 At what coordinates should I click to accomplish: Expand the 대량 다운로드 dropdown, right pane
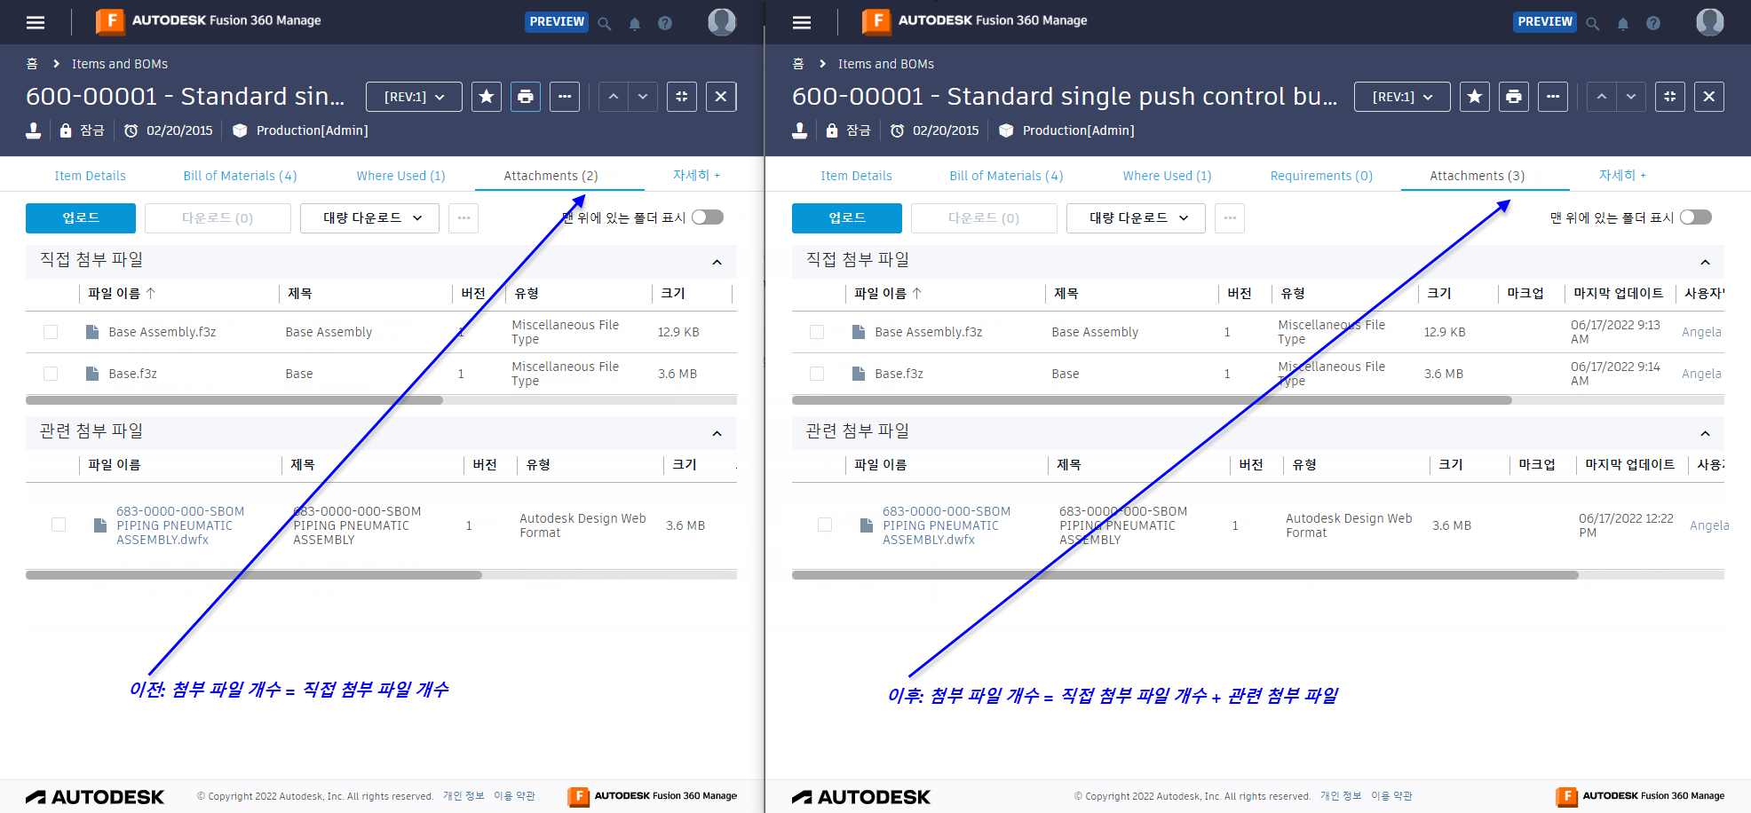pyautogui.click(x=1136, y=218)
